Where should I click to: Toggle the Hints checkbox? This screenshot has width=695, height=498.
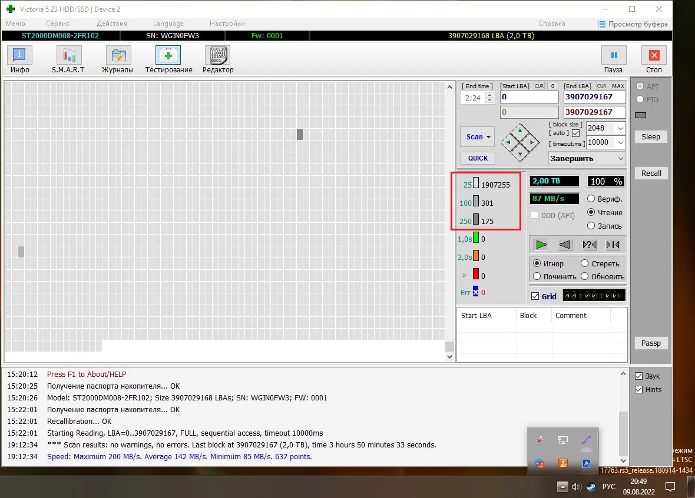[x=638, y=390]
